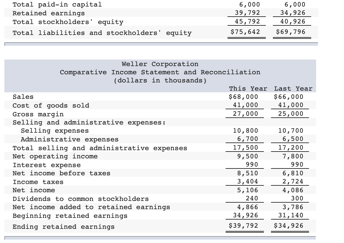Click the 27,000 gross margin value
The height and width of the screenshot is (243, 344).
coord(246,114)
